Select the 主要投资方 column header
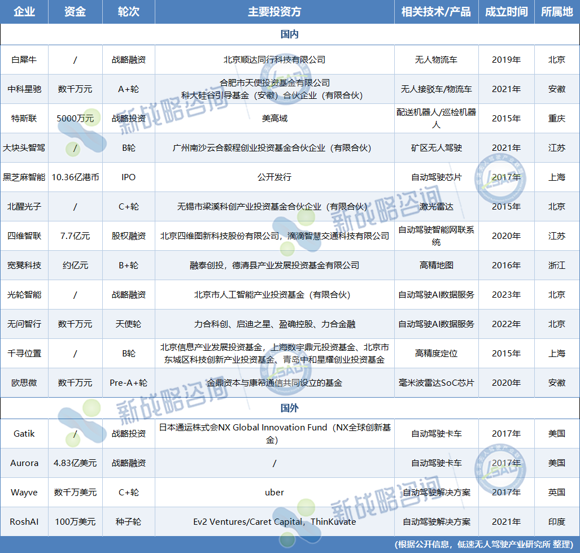This screenshot has height=553, width=580. coord(274,12)
